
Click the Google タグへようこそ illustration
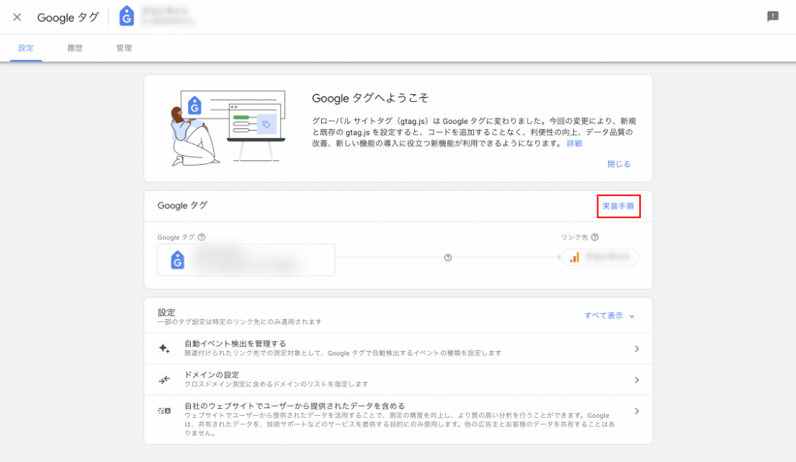click(x=228, y=128)
